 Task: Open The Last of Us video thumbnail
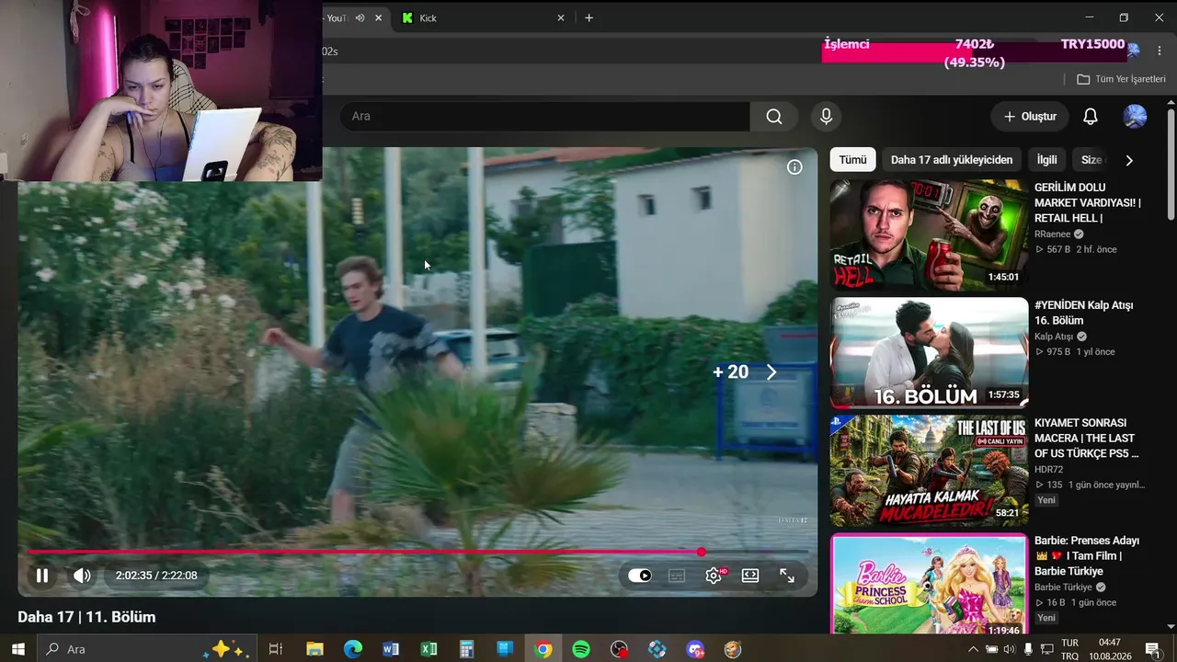(x=929, y=471)
